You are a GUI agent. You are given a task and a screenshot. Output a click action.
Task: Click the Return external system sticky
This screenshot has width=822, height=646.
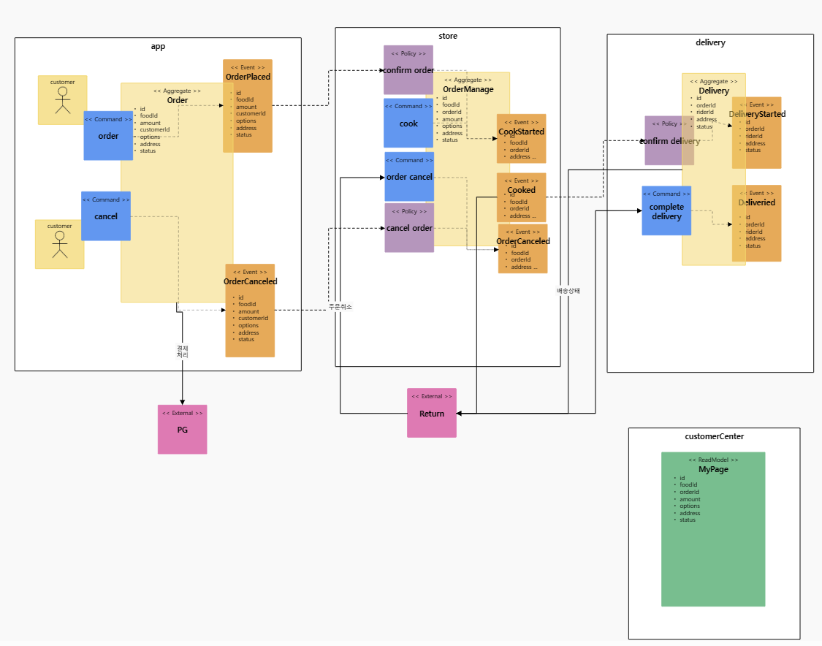tap(431, 413)
